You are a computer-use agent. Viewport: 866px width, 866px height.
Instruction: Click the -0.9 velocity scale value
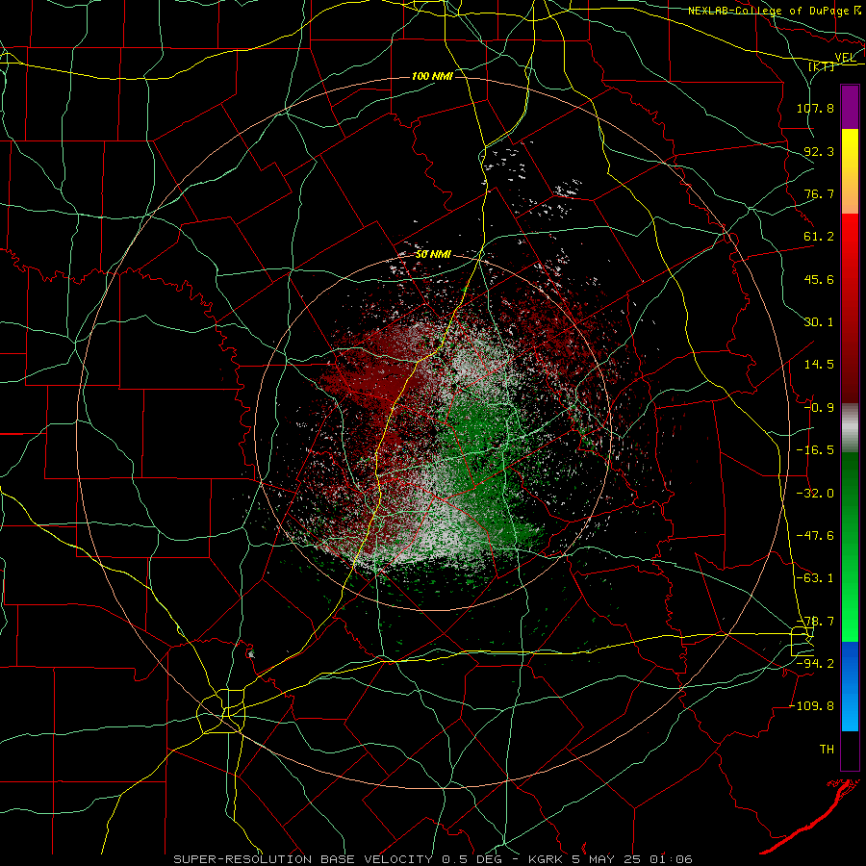point(819,408)
